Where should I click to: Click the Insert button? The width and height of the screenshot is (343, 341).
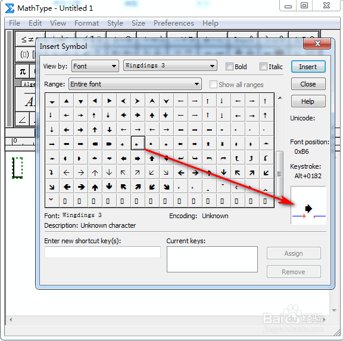pyautogui.click(x=308, y=67)
